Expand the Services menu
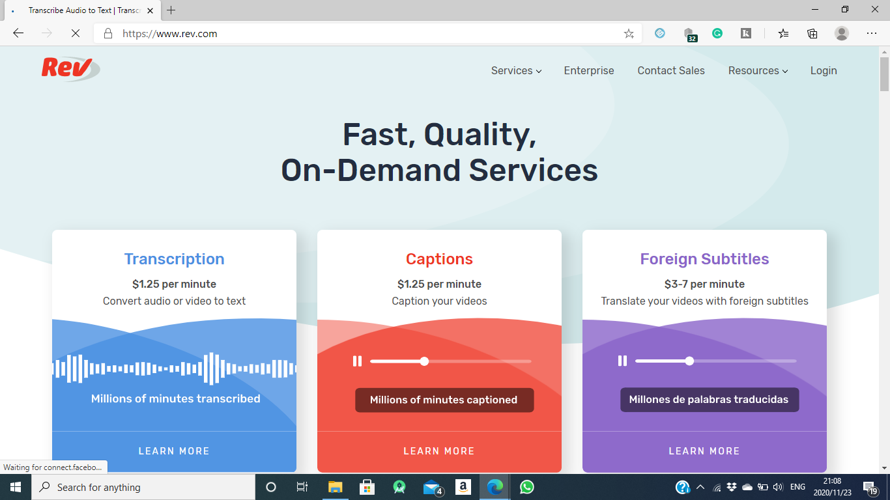The width and height of the screenshot is (890, 500). point(516,70)
